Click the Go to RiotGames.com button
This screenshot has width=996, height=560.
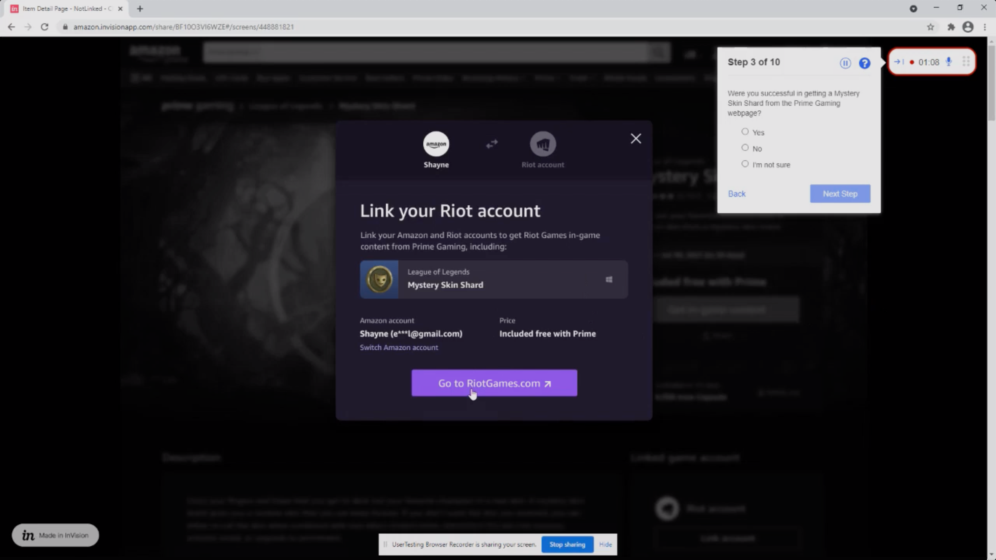[494, 383]
